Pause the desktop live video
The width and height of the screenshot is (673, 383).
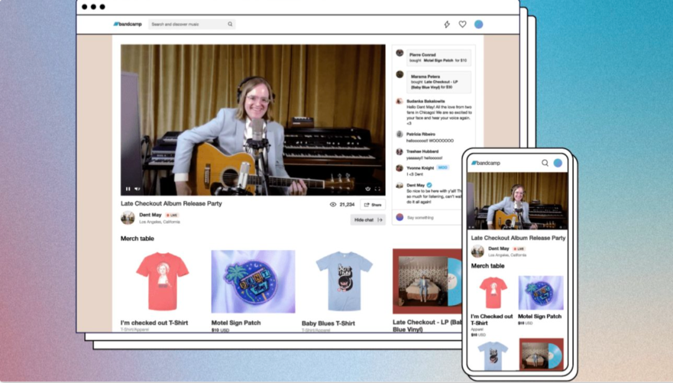click(x=128, y=189)
